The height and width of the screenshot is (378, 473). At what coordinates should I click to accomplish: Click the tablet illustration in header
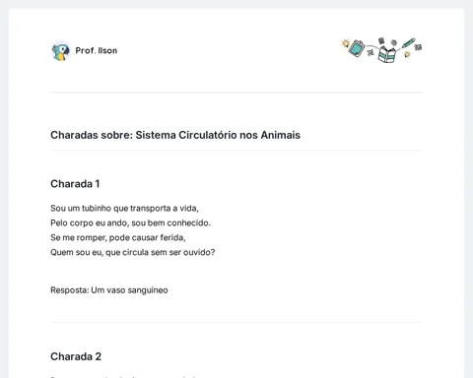(357, 48)
